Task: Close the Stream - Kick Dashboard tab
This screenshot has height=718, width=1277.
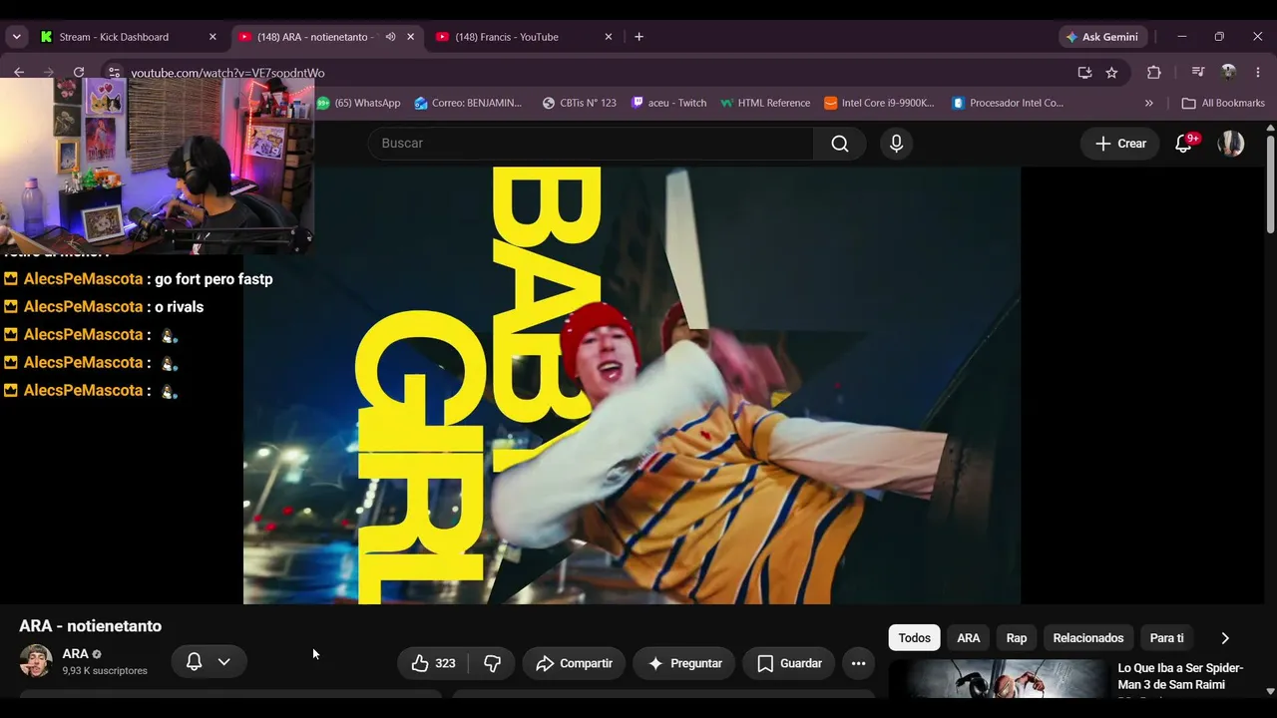Action: [x=213, y=37]
